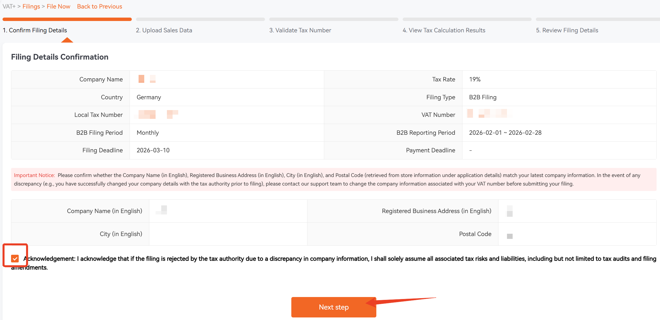This screenshot has width=660, height=320.
Task: Click the B2B Reporting Period date range
Action: (505, 132)
